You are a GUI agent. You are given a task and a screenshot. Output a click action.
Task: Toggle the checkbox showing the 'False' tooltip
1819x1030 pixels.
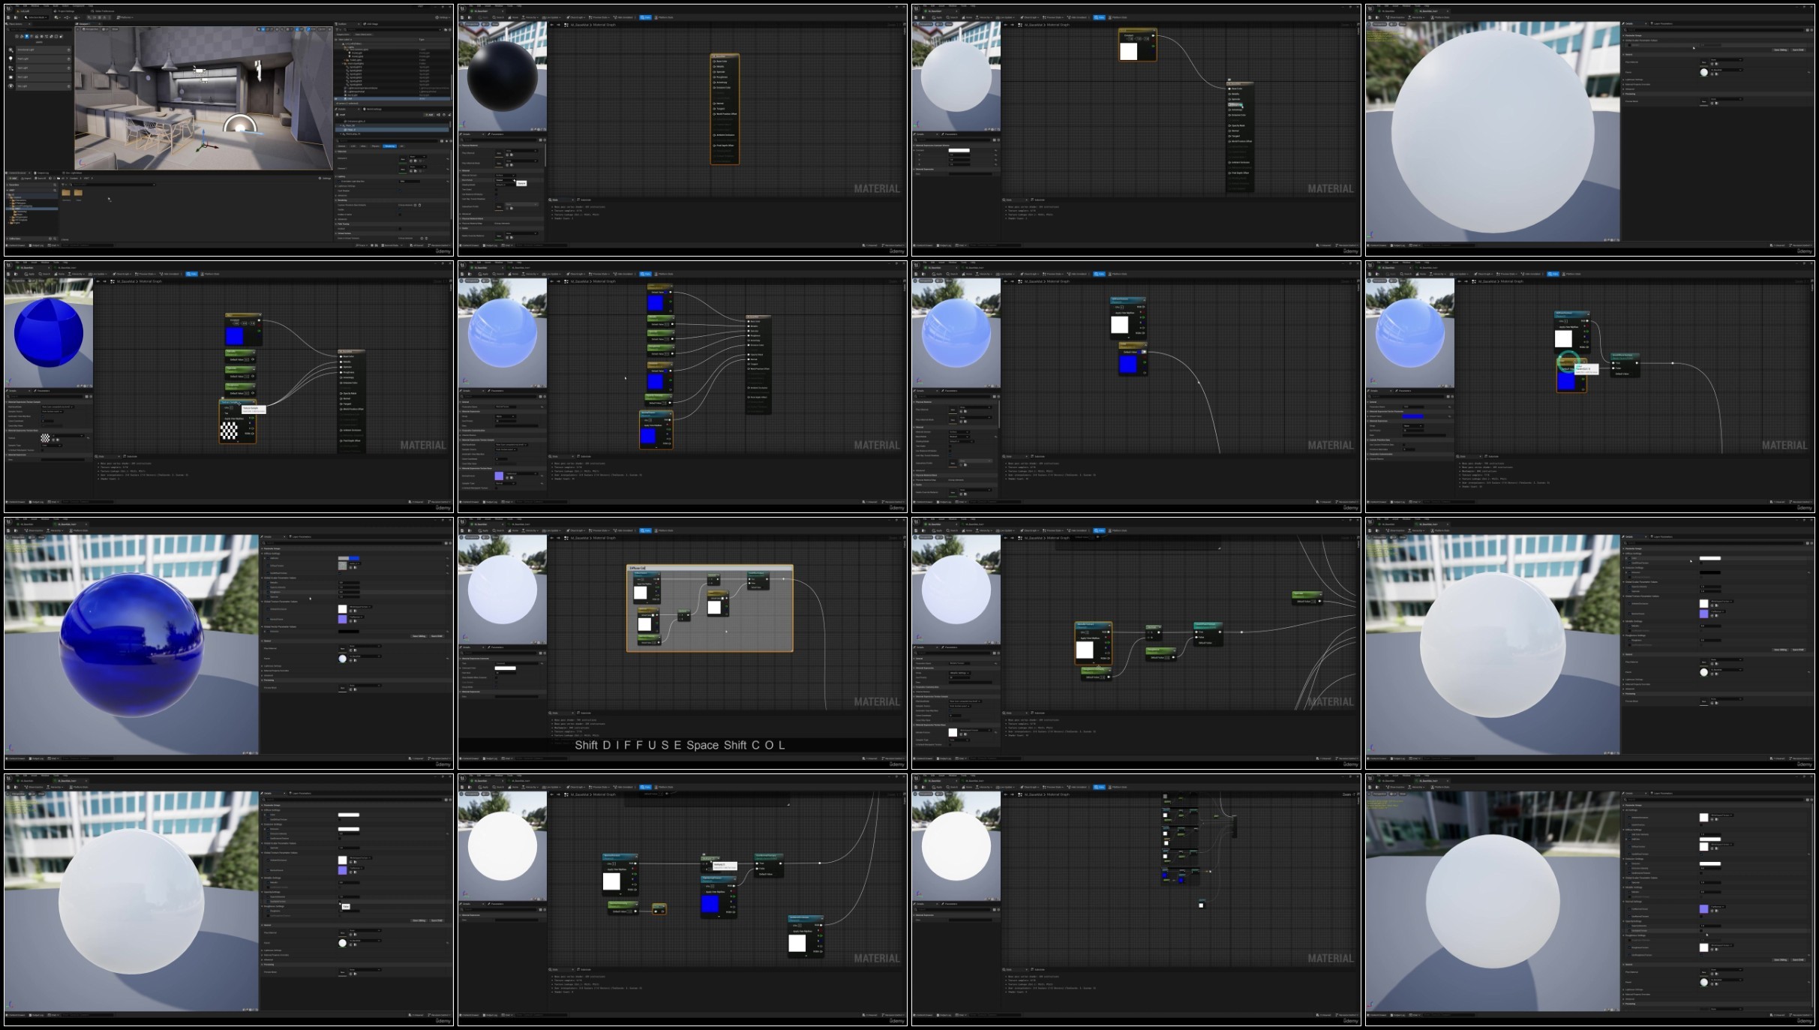pyautogui.click(x=340, y=902)
